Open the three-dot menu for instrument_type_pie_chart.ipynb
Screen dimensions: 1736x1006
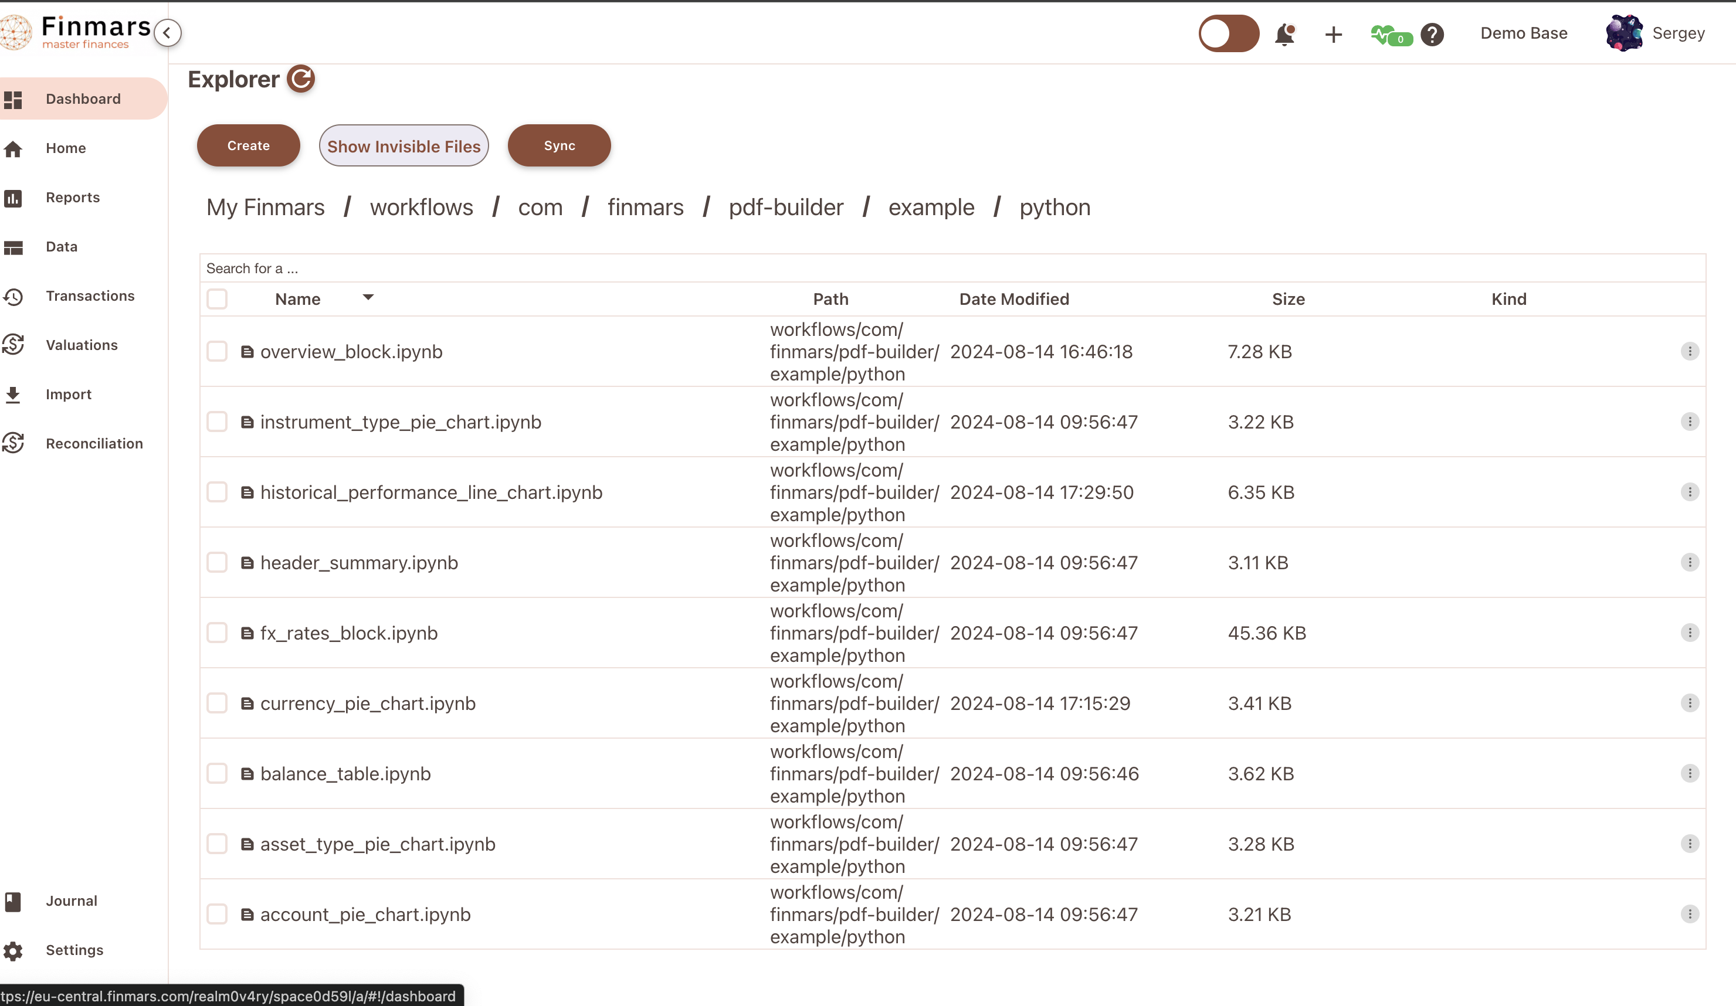click(x=1689, y=422)
